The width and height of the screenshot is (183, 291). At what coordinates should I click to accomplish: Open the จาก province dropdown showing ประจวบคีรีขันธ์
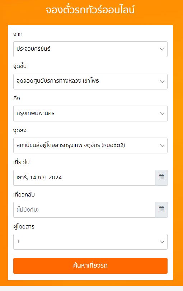click(x=90, y=49)
